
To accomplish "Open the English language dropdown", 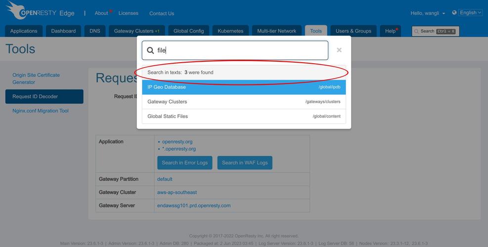I will click(x=471, y=13).
